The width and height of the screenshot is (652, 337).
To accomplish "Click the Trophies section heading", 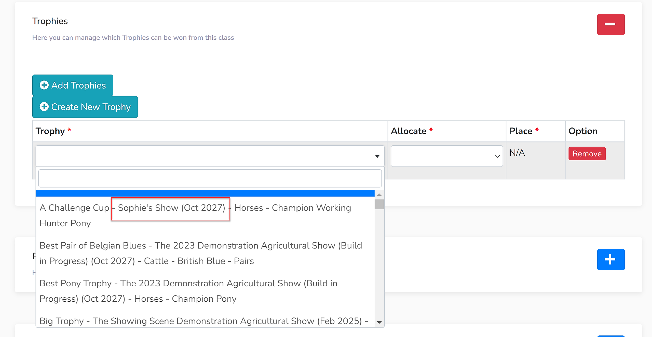I will click(x=50, y=21).
